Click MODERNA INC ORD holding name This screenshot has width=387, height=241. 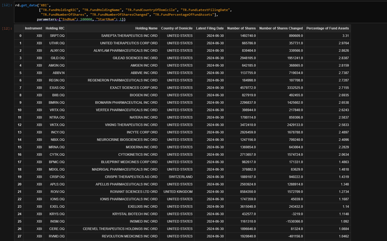click(142, 147)
